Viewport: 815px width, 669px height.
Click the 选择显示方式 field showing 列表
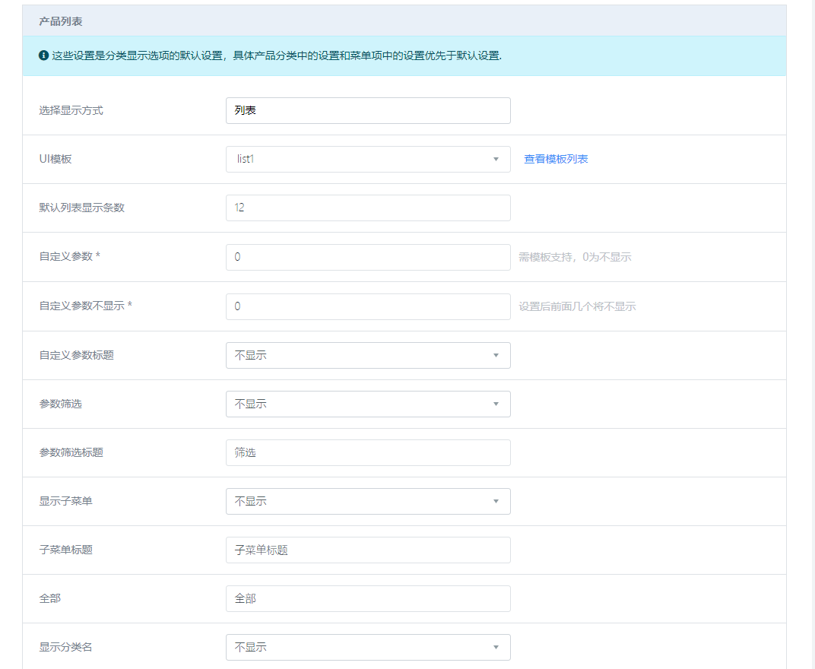(368, 110)
